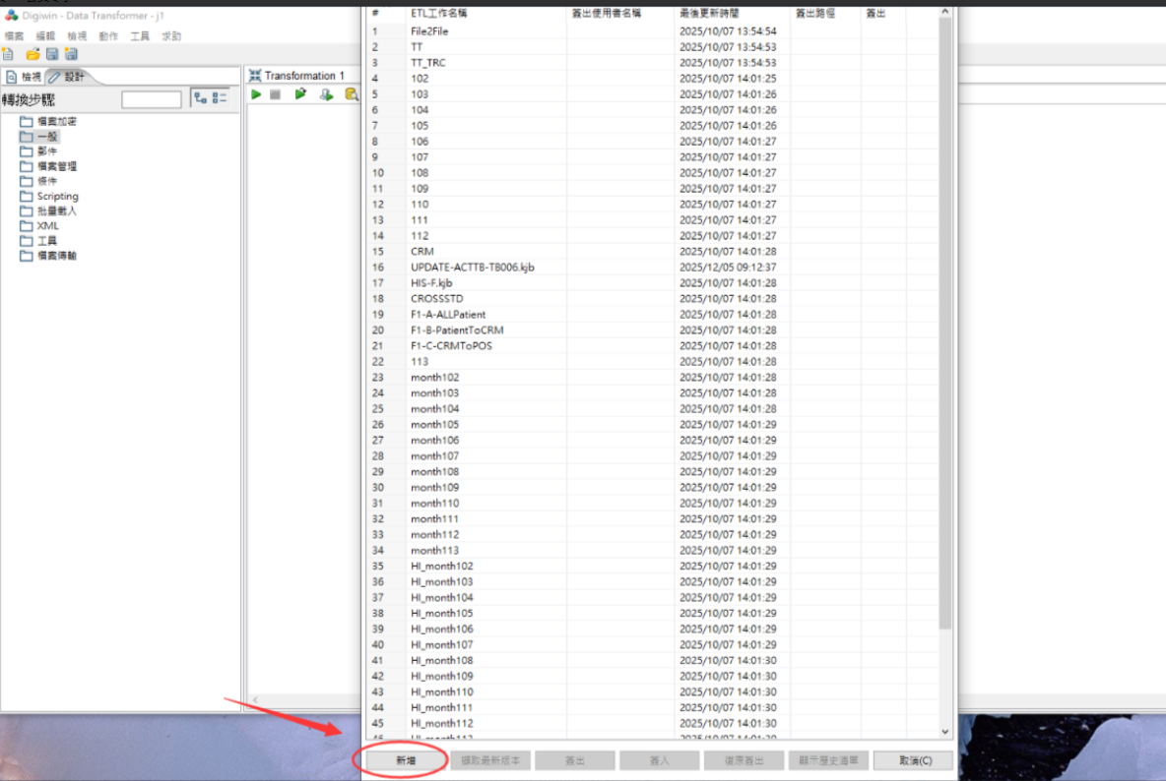Run the transformation with the green play icon

(256, 94)
